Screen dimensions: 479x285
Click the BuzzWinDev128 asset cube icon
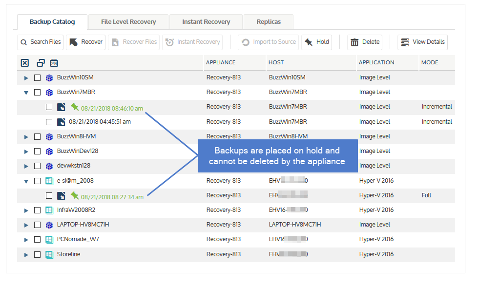pyautogui.click(x=49, y=152)
